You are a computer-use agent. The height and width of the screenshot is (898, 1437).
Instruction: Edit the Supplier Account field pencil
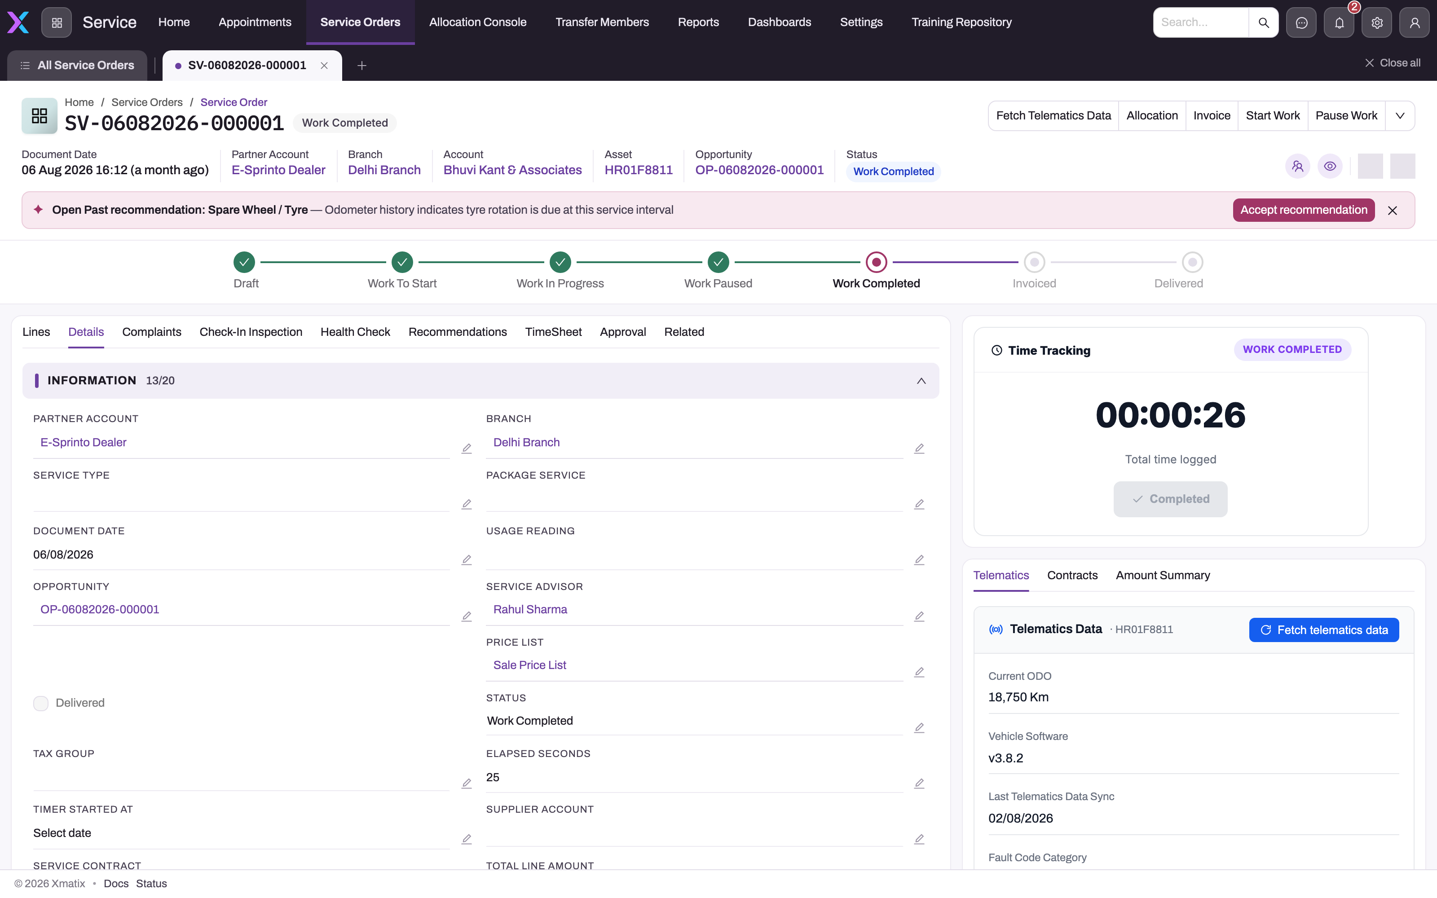919,839
